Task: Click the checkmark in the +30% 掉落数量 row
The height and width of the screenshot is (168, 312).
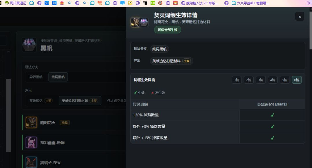Action: pos(272,115)
